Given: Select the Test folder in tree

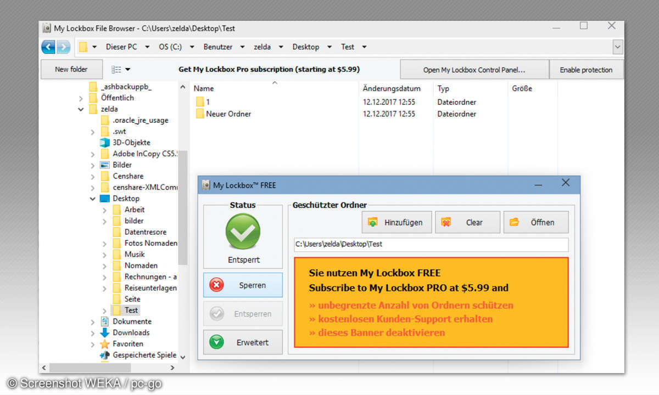Looking at the screenshot, I should point(131,311).
